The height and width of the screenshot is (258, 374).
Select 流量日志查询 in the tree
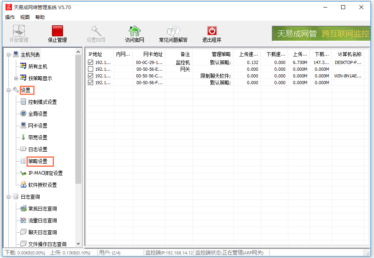coord(42,220)
